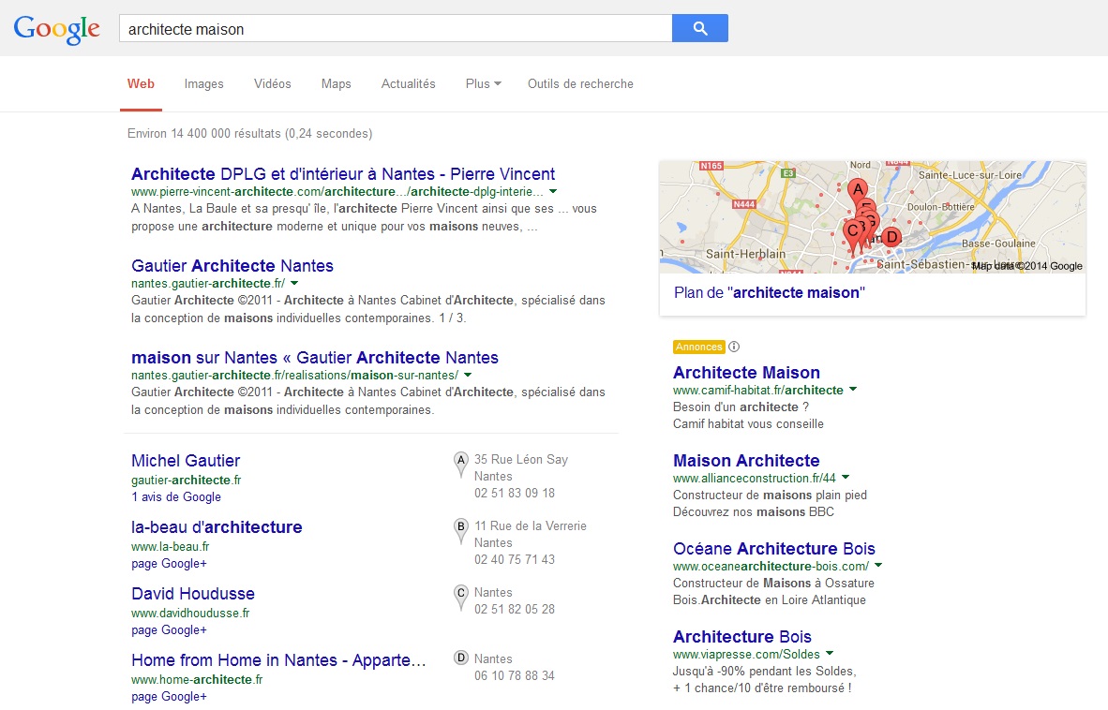Open the Architecture Bois viapresse ad
The height and width of the screenshot is (710, 1108).
pyautogui.click(x=742, y=637)
